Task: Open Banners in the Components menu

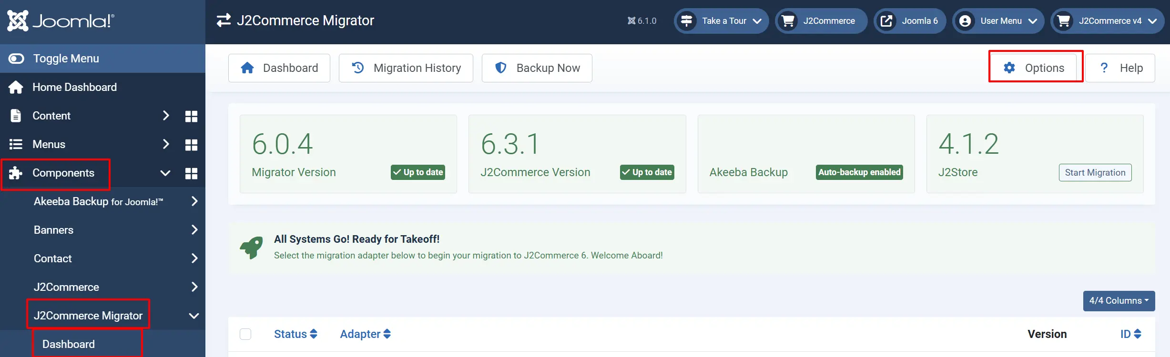Action: [x=53, y=230]
